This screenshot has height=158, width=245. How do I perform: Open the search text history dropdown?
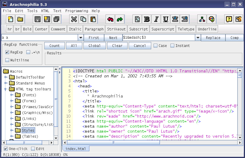pos(81,38)
